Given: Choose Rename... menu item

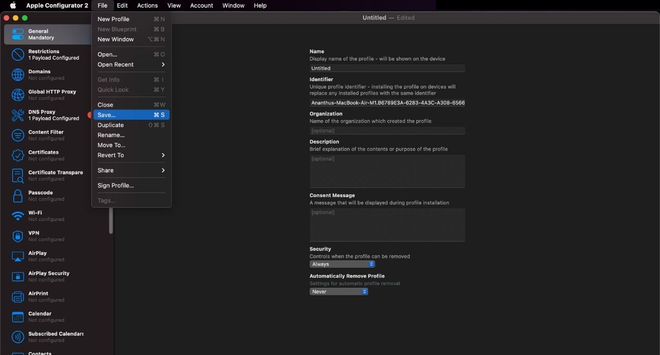Looking at the screenshot, I should point(131,135).
